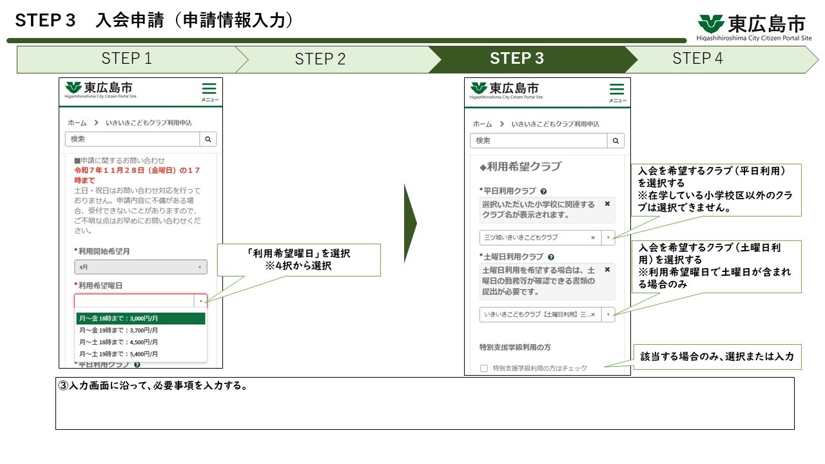Click the STEP 1 progress tab
The image size is (825, 464).
coord(126,59)
